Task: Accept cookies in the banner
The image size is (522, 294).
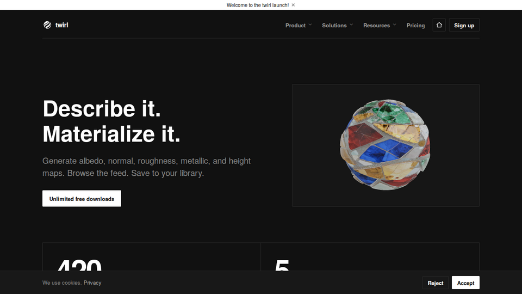Action: [x=465, y=283]
